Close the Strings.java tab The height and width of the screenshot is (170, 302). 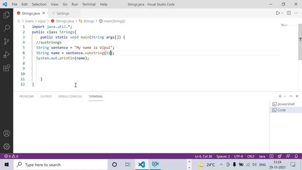point(44,13)
